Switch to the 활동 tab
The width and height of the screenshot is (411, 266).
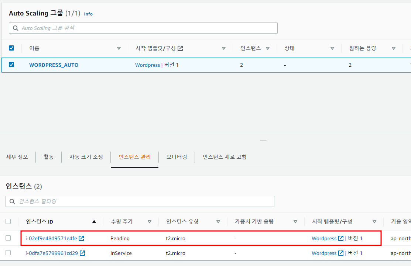coord(48,157)
